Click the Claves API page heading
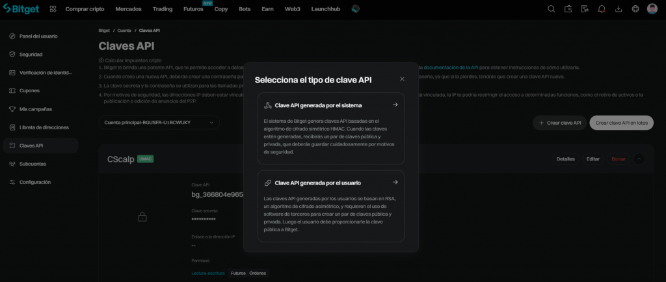 coord(127,45)
